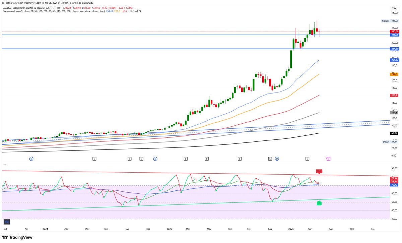The image size is (402, 243).
Task: Click the orange 217,0 price scale label
Action: 394,74
